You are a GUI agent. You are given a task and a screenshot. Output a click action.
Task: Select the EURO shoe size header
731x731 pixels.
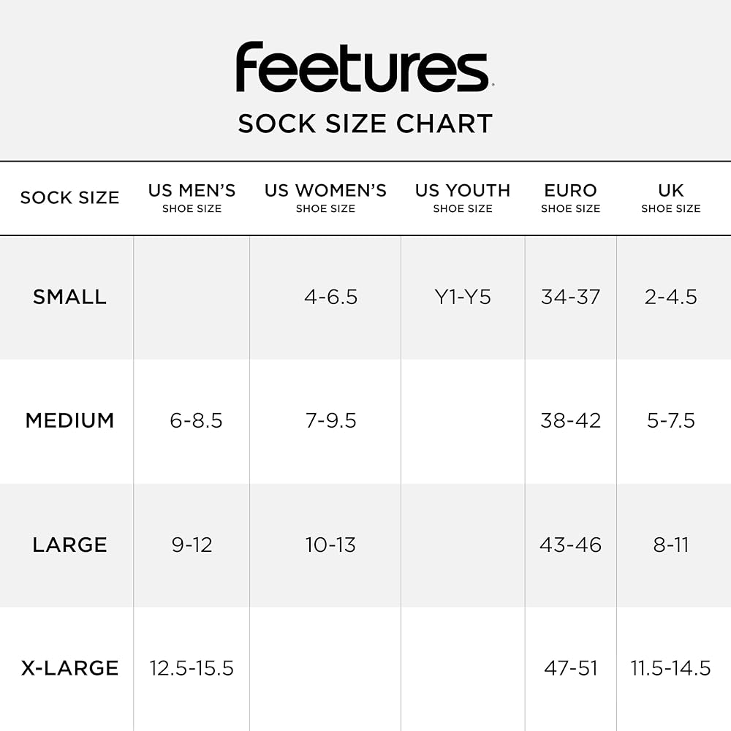[x=570, y=197]
